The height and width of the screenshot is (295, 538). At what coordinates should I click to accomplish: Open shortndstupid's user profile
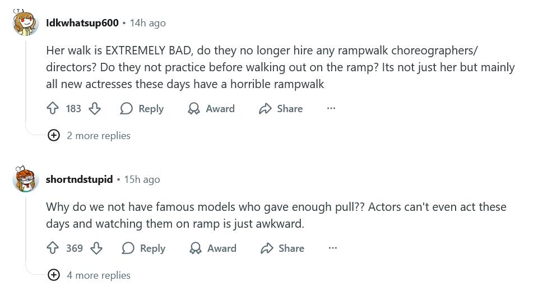tap(79, 179)
